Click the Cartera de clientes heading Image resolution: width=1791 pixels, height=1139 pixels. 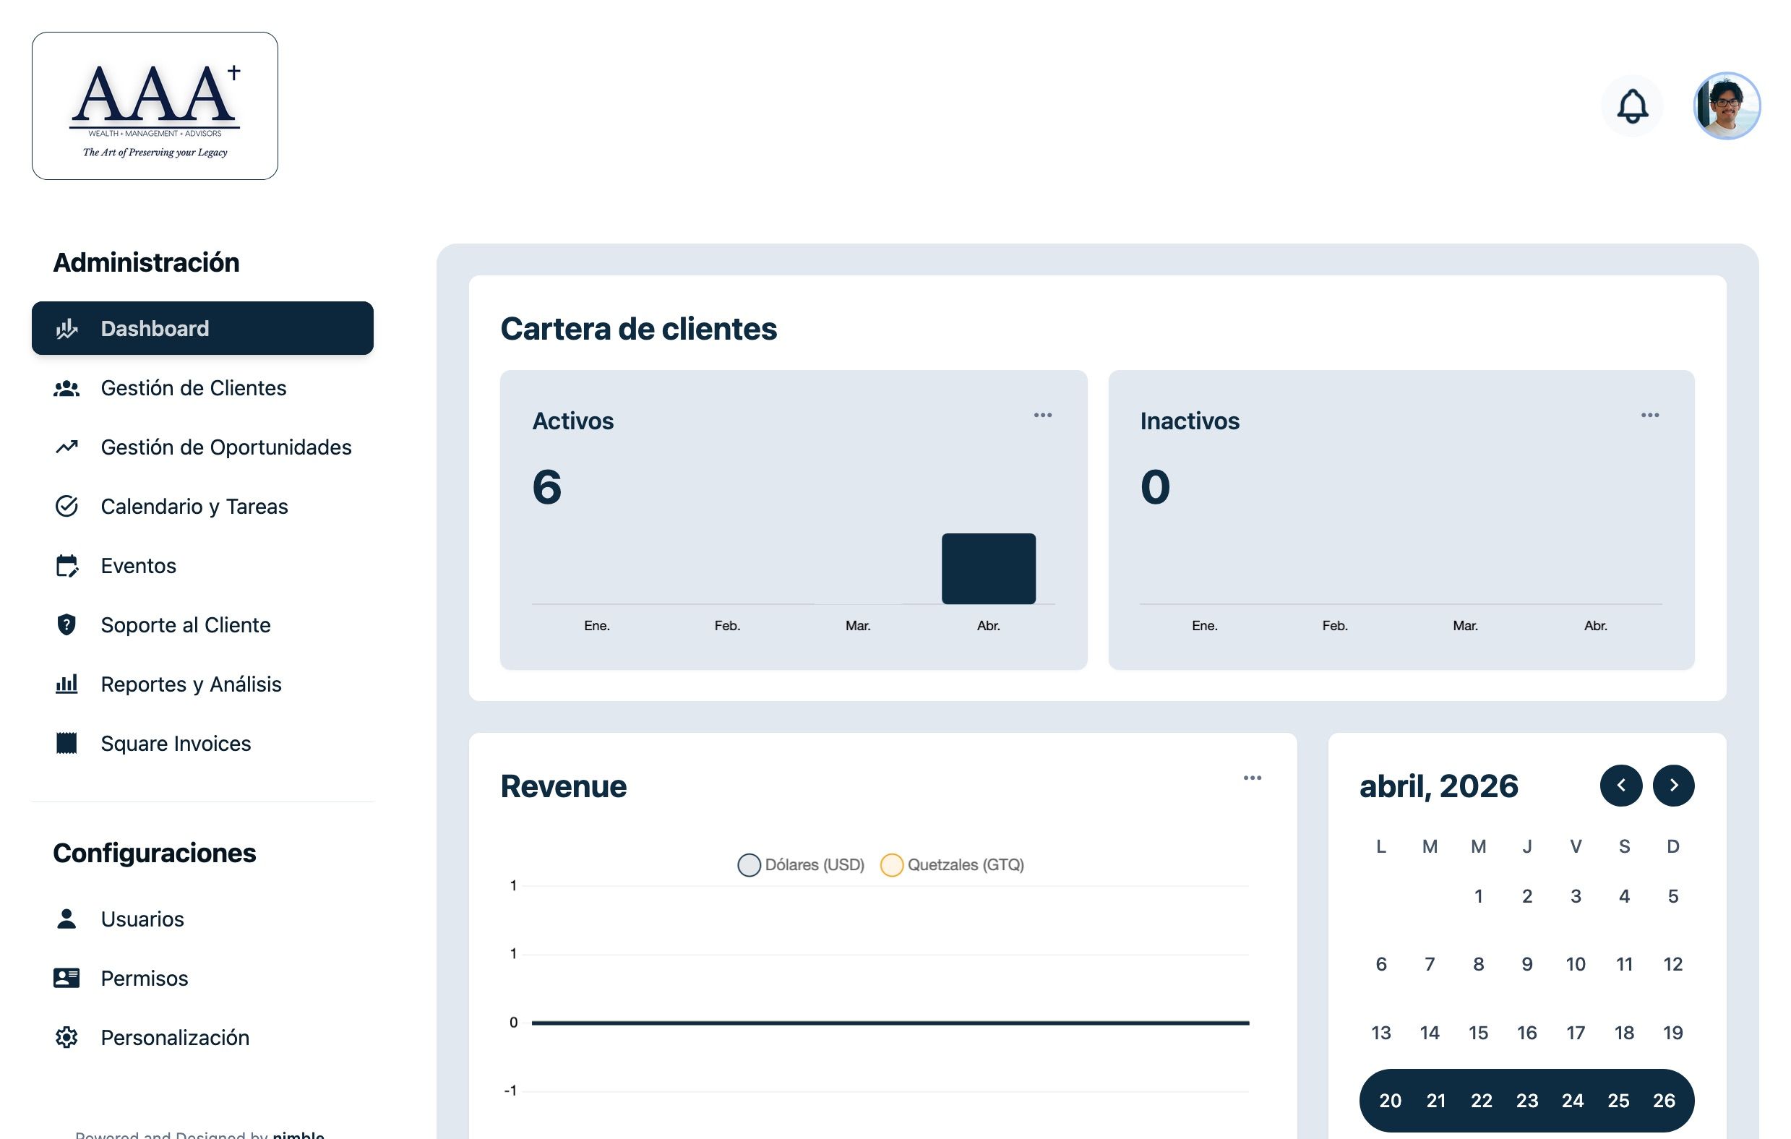coord(638,329)
